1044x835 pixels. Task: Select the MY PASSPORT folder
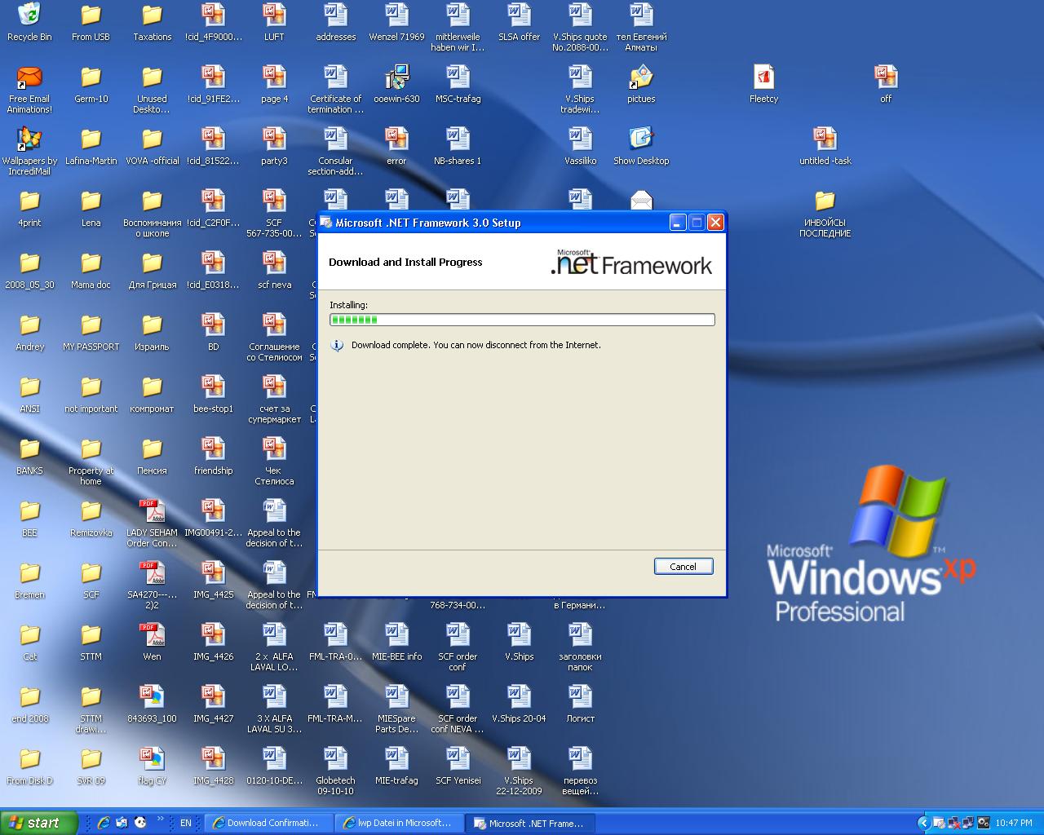click(x=91, y=332)
